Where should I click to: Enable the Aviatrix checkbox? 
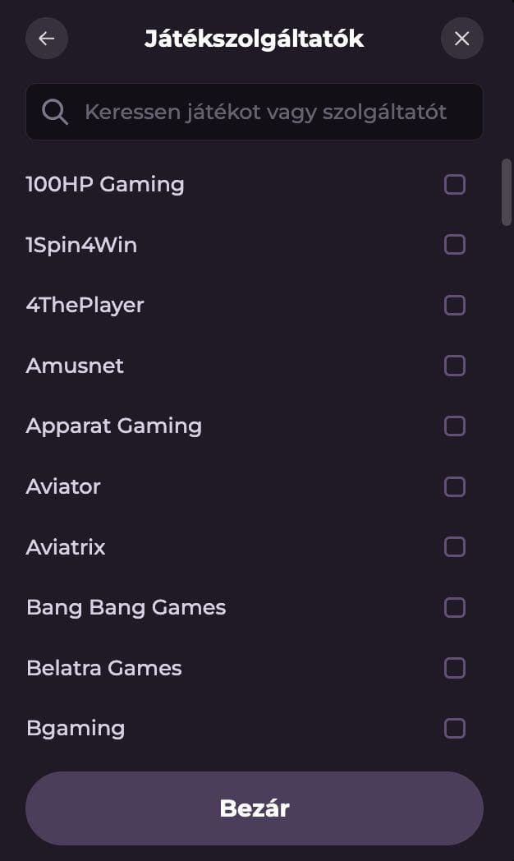click(455, 547)
